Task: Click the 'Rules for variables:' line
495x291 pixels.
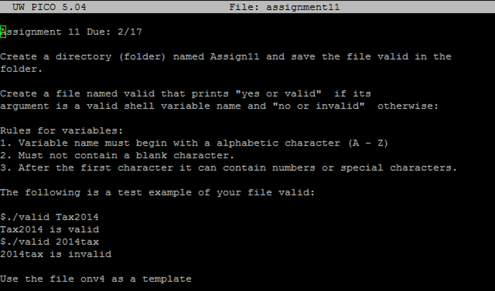Action: point(61,130)
